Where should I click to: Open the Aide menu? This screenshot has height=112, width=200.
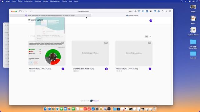(x=71, y=1)
